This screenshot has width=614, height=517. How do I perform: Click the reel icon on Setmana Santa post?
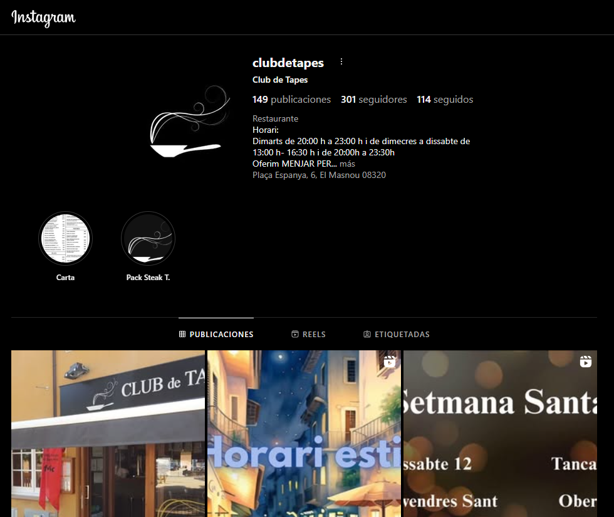[x=586, y=362]
